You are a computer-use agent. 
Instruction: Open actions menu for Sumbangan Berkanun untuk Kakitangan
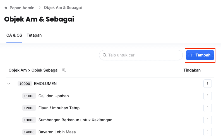tap(207, 120)
